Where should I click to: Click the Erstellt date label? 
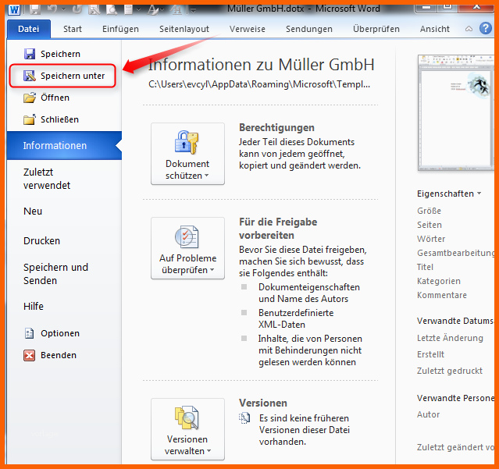tap(430, 354)
